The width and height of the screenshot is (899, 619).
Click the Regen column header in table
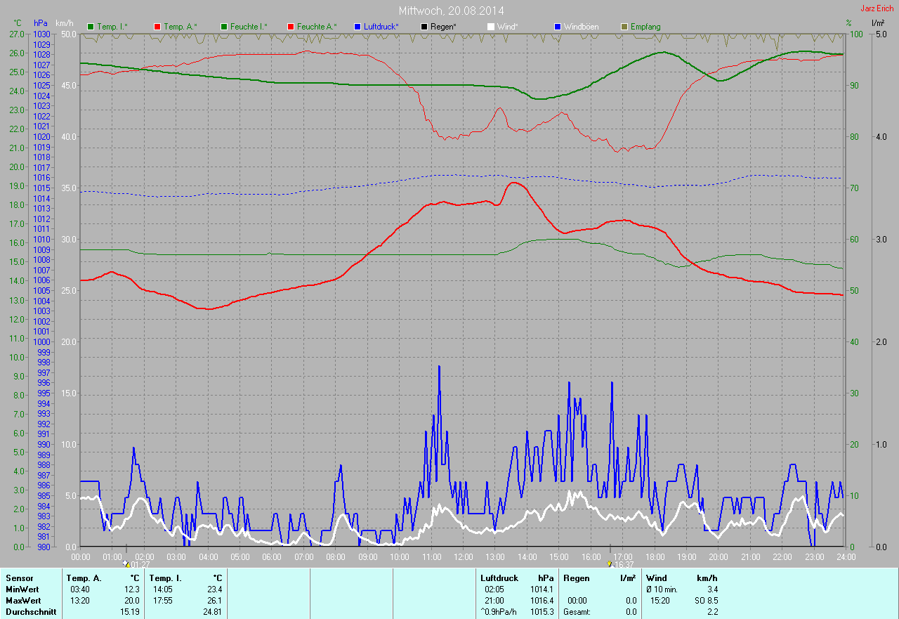575,578
